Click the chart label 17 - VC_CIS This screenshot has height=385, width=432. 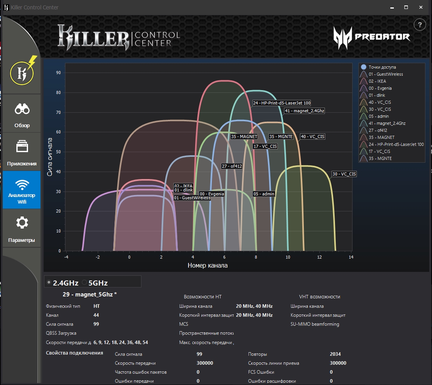(x=265, y=146)
